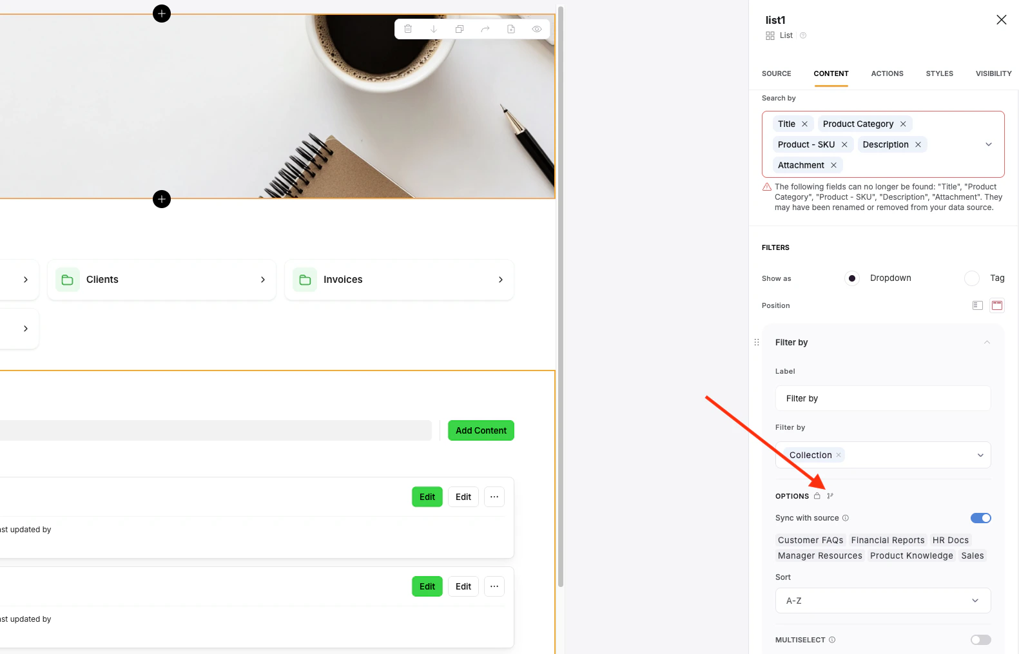The width and height of the screenshot is (1019, 654).
Task: Click green Edit button in first list row
Action: [x=427, y=497]
